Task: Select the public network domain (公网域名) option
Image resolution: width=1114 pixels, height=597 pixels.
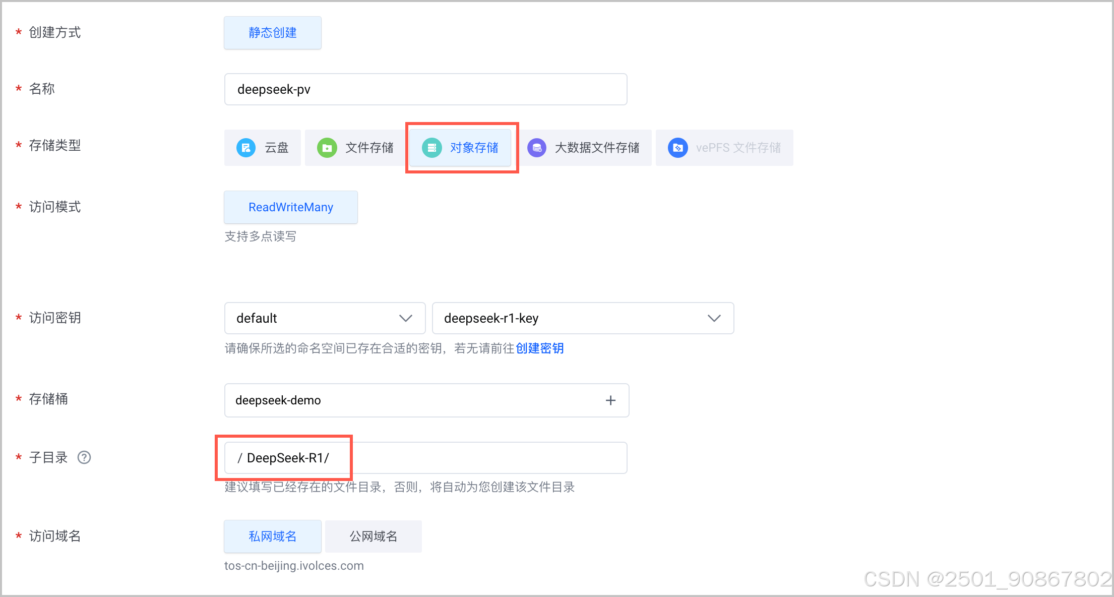Action: [x=373, y=536]
